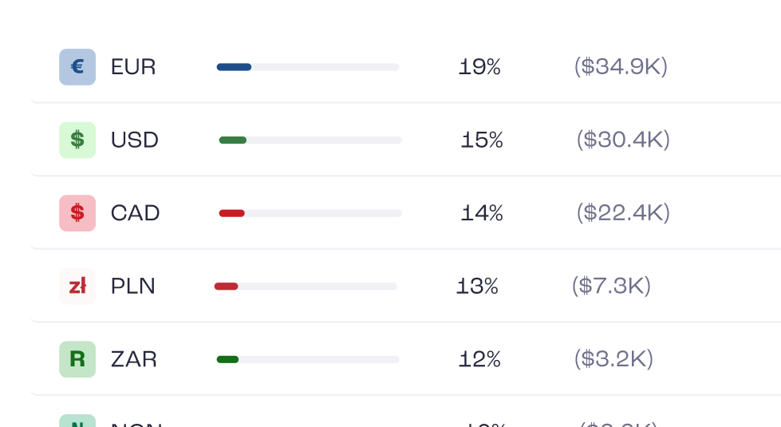Click the PLN złoty icon
Screen dimensions: 781x427
(x=77, y=286)
